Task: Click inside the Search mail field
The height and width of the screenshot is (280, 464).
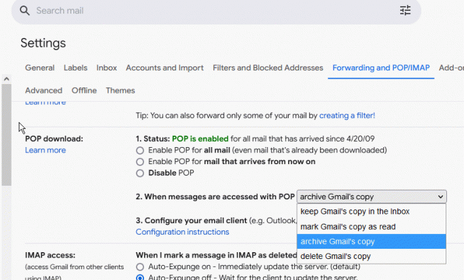Action: click(x=204, y=11)
